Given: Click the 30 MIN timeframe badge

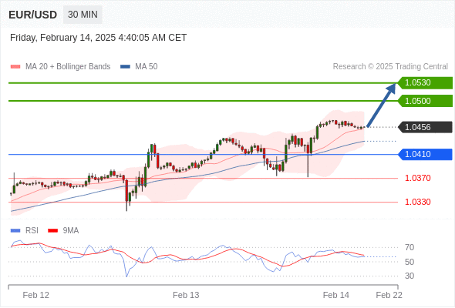Looking at the screenshot, I should point(83,15).
